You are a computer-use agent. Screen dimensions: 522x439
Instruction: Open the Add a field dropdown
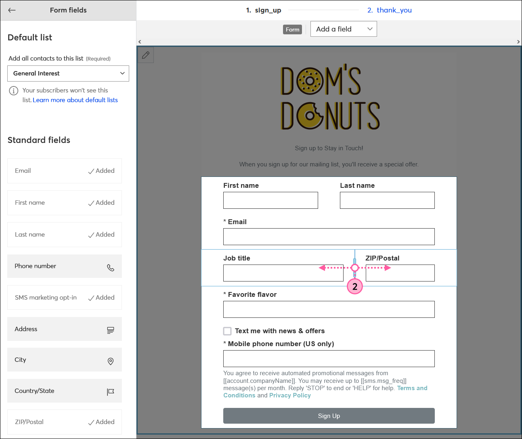point(344,29)
